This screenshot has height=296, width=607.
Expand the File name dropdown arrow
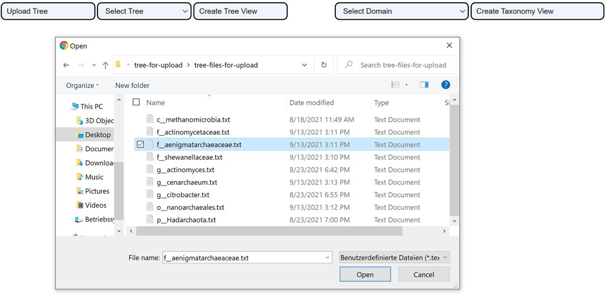pos(328,258)
